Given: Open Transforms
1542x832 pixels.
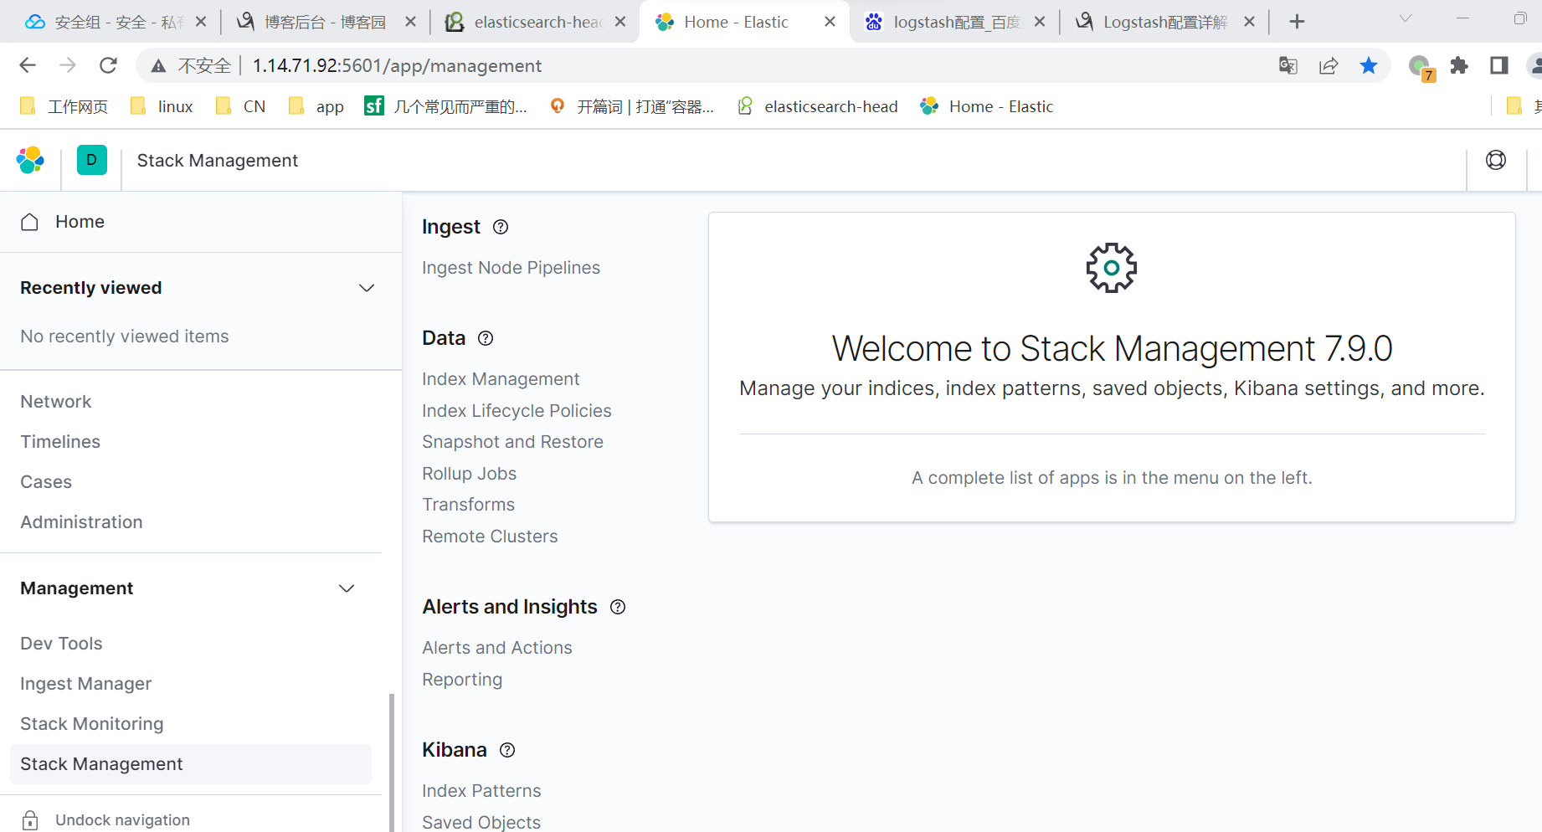Looking at the screenshot, I should tap(468, 505).
